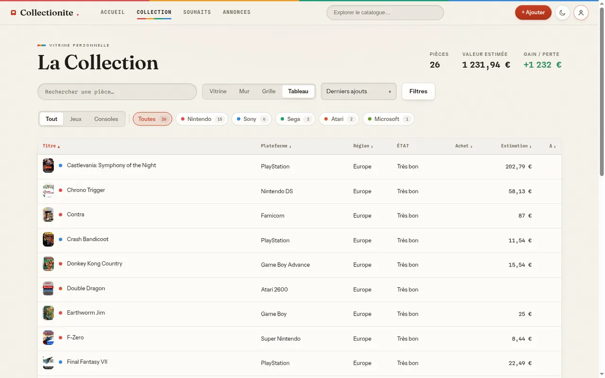Filter by Nintendo chip

pos(202,119)
